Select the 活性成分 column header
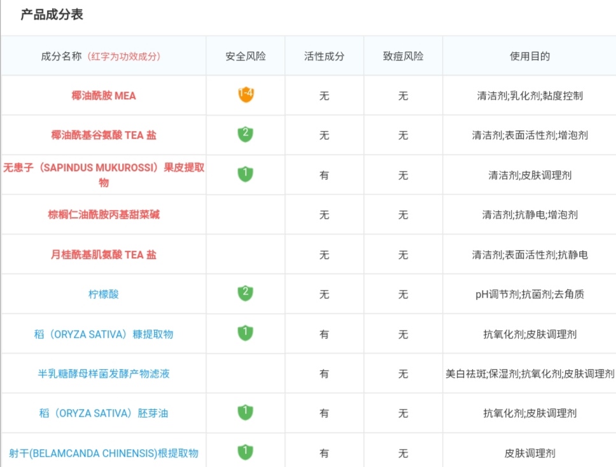Viewport: 616px width, 467px height. 325,56
